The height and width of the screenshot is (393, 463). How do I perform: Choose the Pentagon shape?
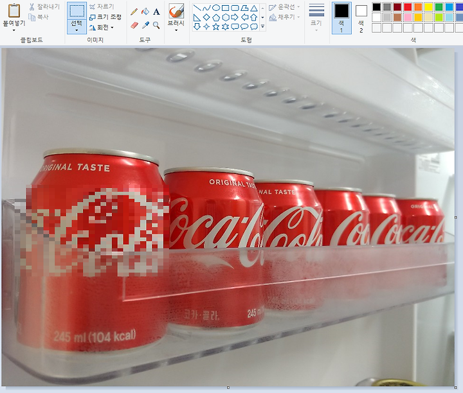pos(216,17)
